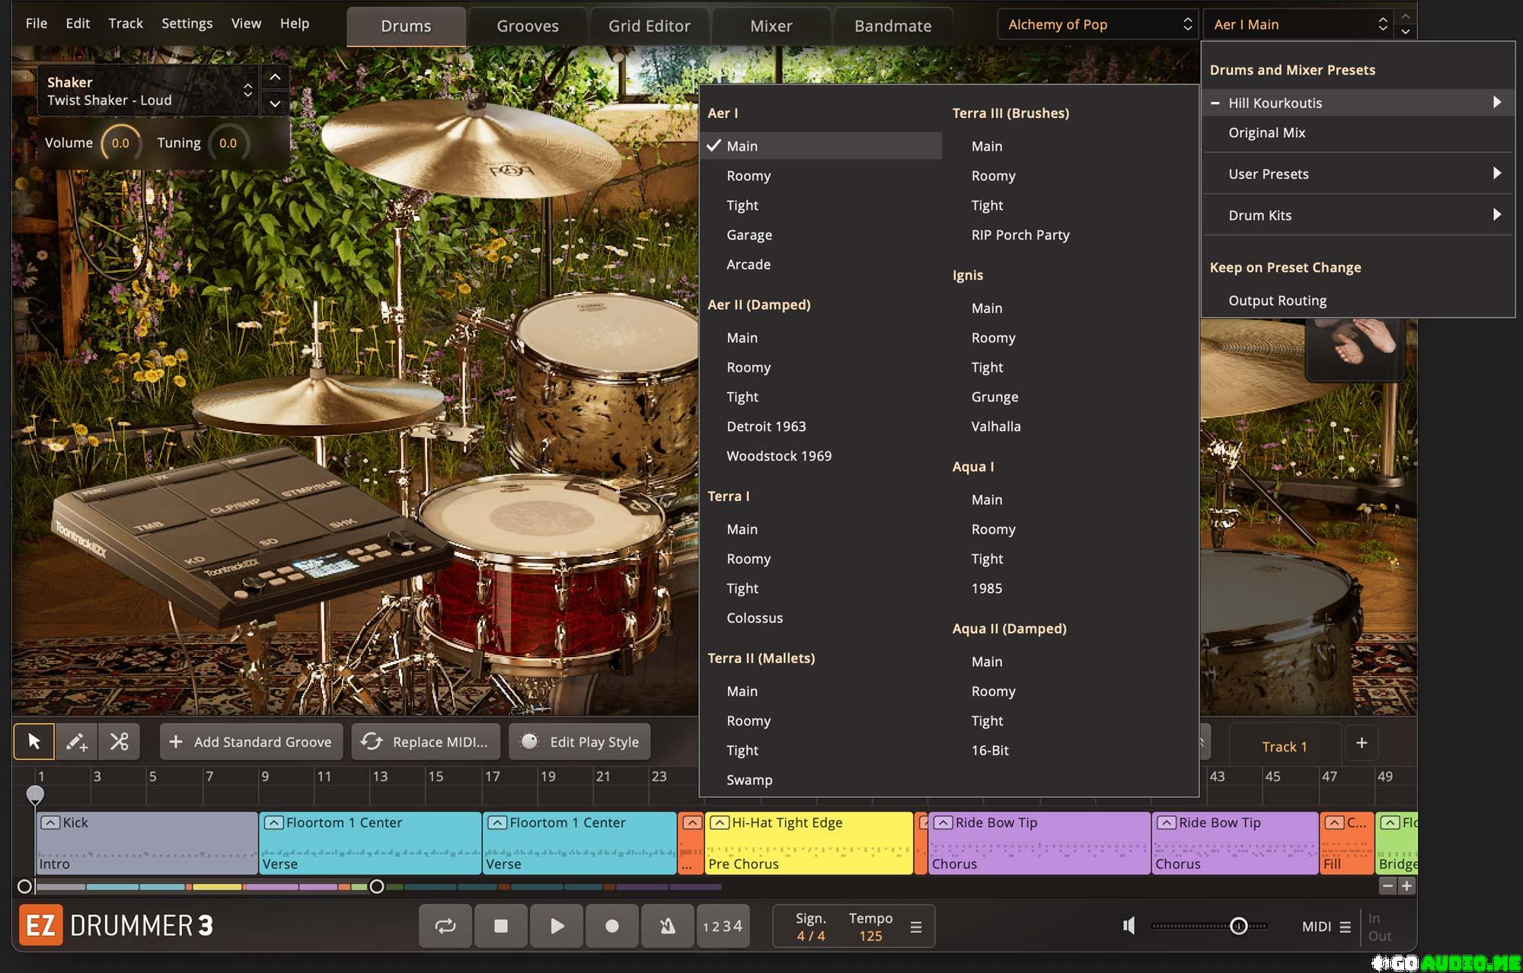This screenshot has height=973, width=1523.
Task: Toggle the 1234 count-in button
Action: [722, 926]
